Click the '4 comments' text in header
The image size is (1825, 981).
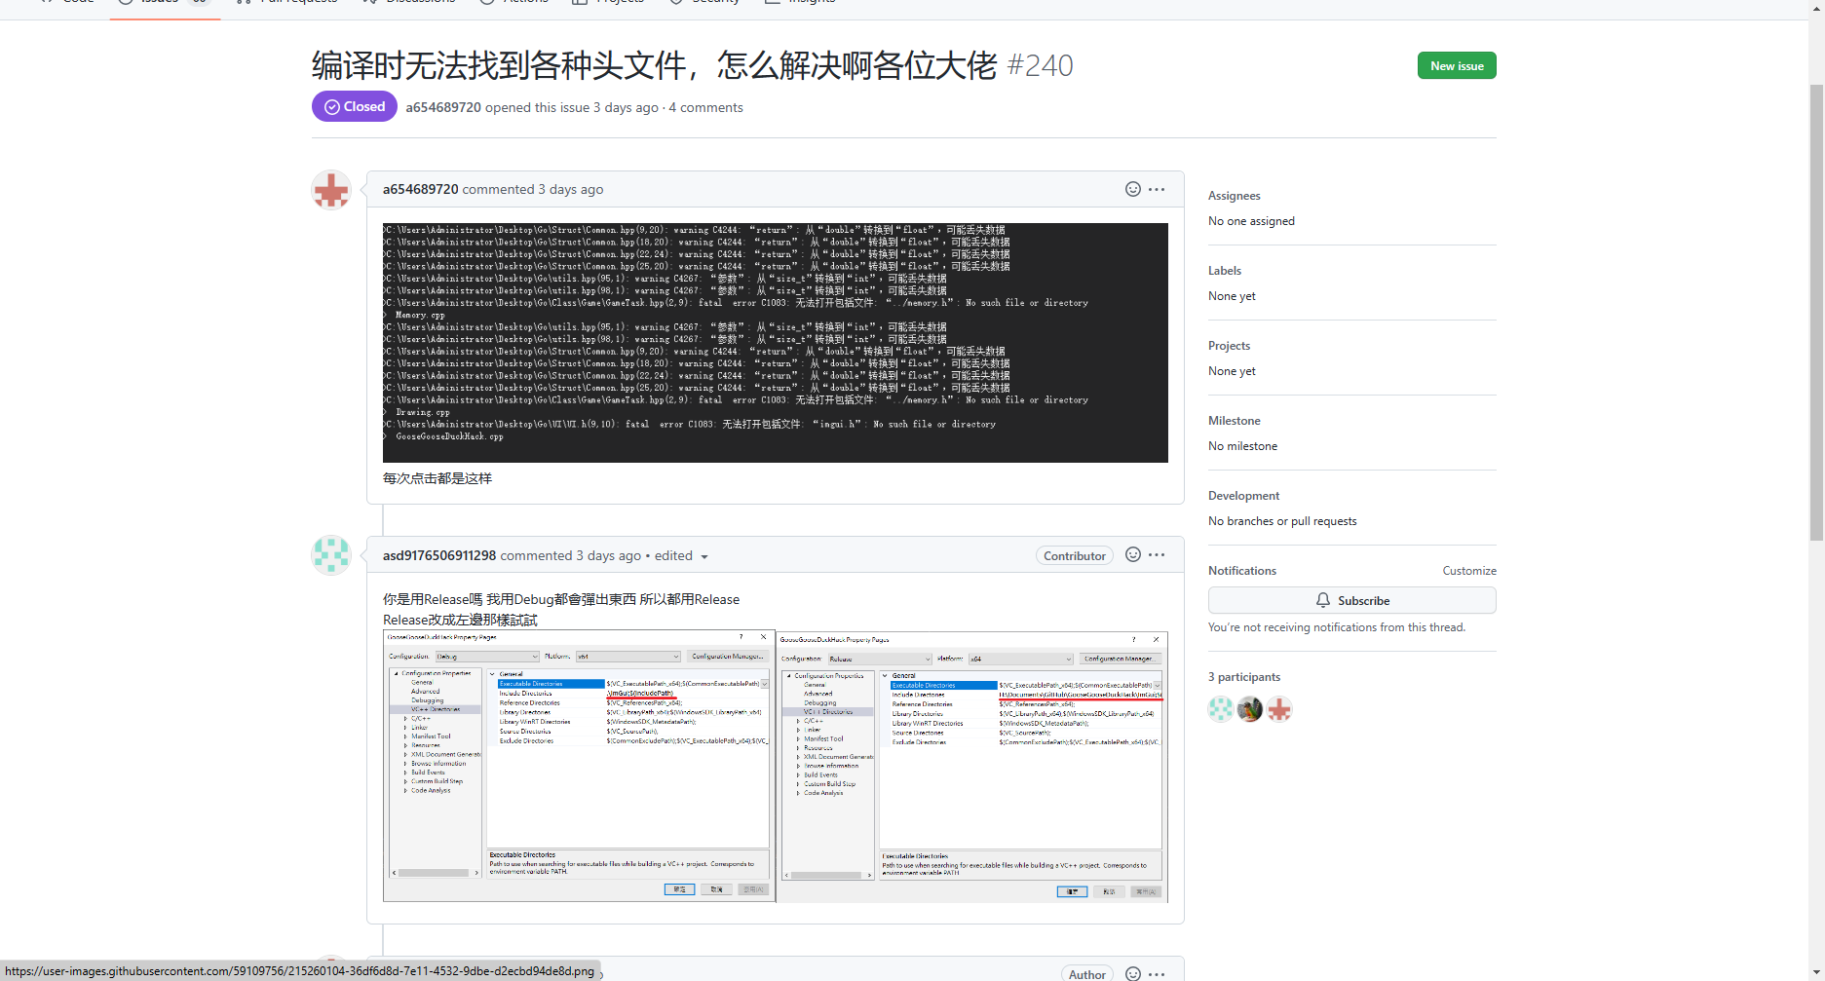(705, 107)
